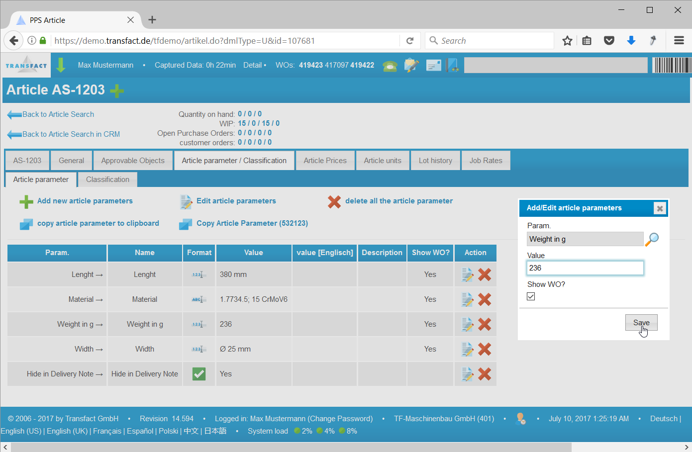Edit the Lenght parameter row
This screenshot has height=452, width=692.
[x=468, y=274]
